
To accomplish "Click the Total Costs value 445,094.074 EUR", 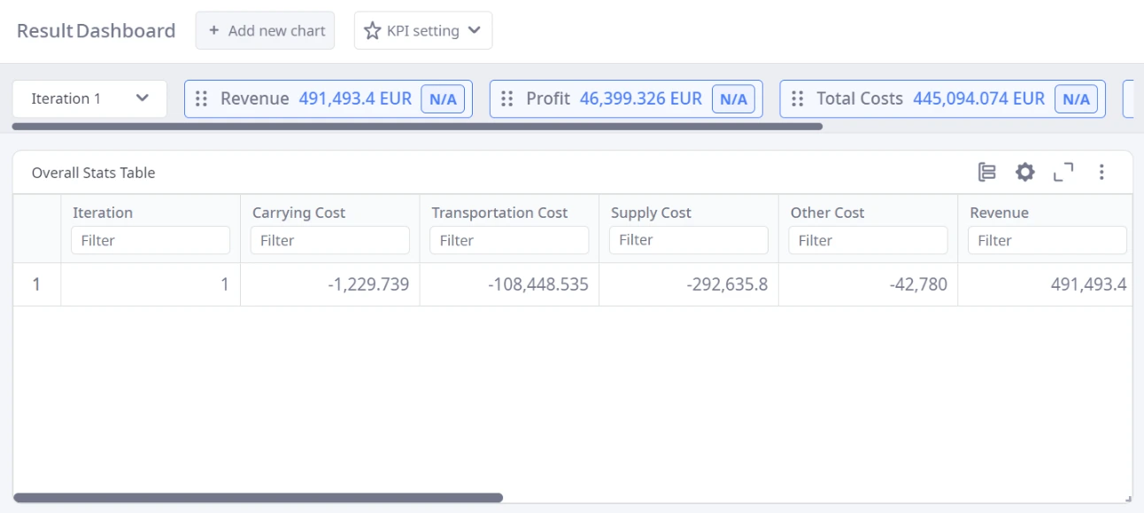I will (x=978, y=98).
